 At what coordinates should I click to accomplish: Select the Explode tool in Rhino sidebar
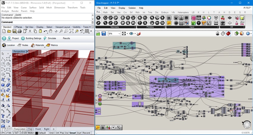click(x=8, y=96)
